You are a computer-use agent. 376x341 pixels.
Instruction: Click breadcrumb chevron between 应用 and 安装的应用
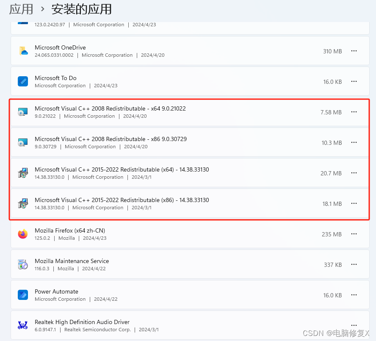coord(42,9)
